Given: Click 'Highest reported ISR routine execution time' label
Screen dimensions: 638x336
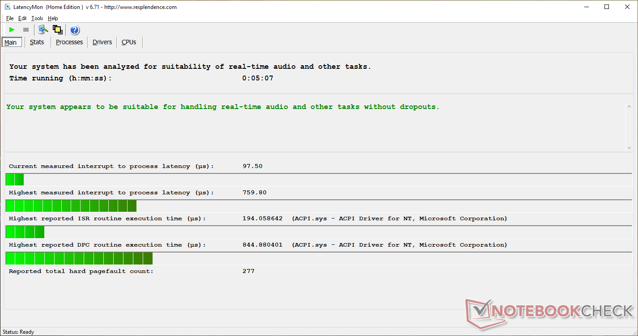Looking at the screenshot, I should tap(107, 218).
